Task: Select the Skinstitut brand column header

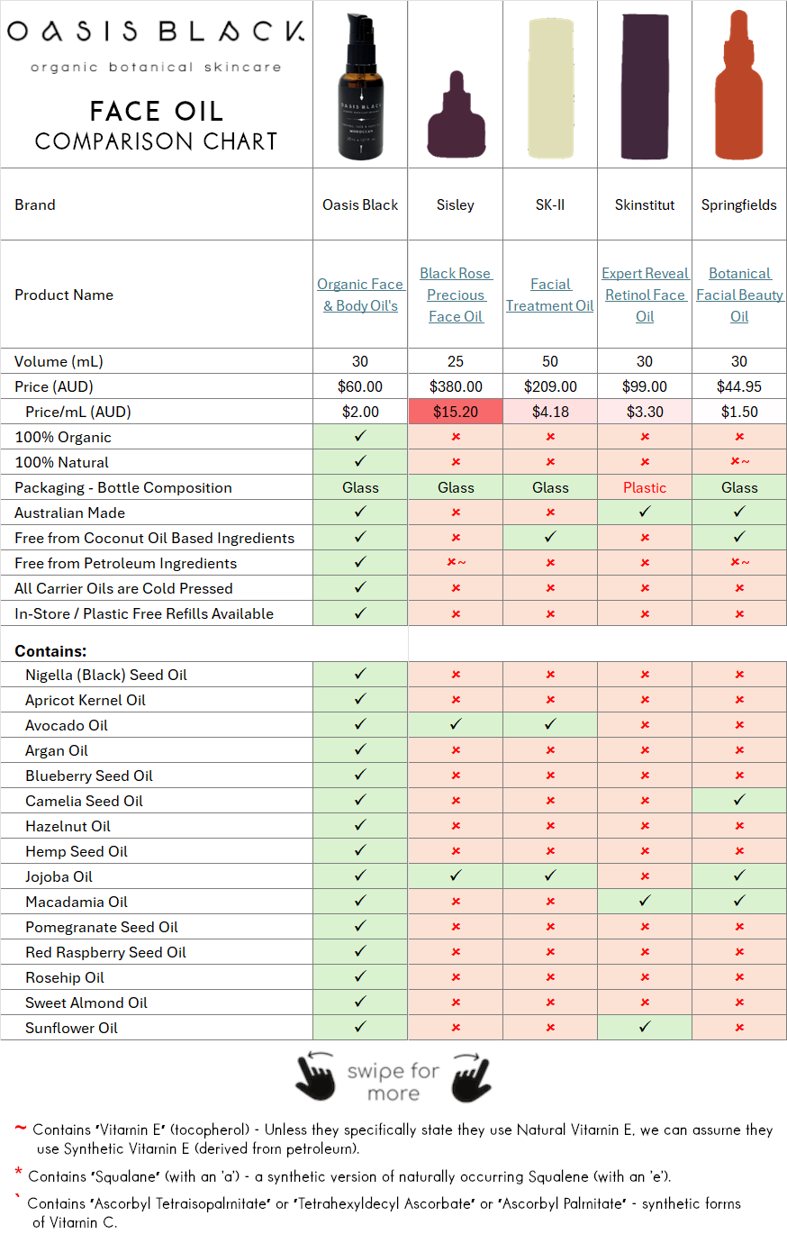Action: pyautogui.click(x=645, y=204)
